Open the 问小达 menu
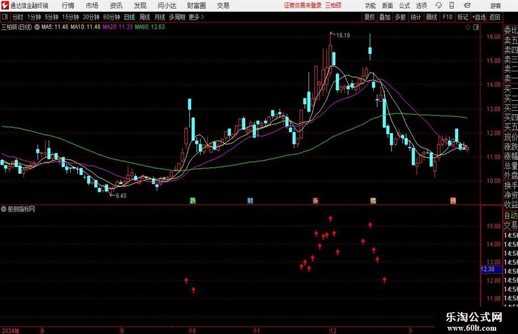The width and height of the screenshot is (518, 334). click(167, 5)
